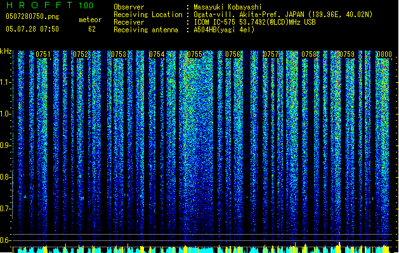
Task: Click the 0754 time marker
Action: 157,54
